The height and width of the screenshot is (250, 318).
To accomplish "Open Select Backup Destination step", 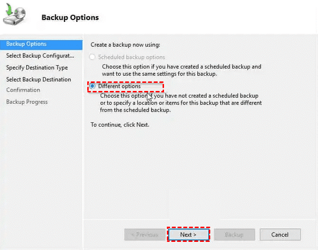I will pyautogui.click(x=39, y=80).
